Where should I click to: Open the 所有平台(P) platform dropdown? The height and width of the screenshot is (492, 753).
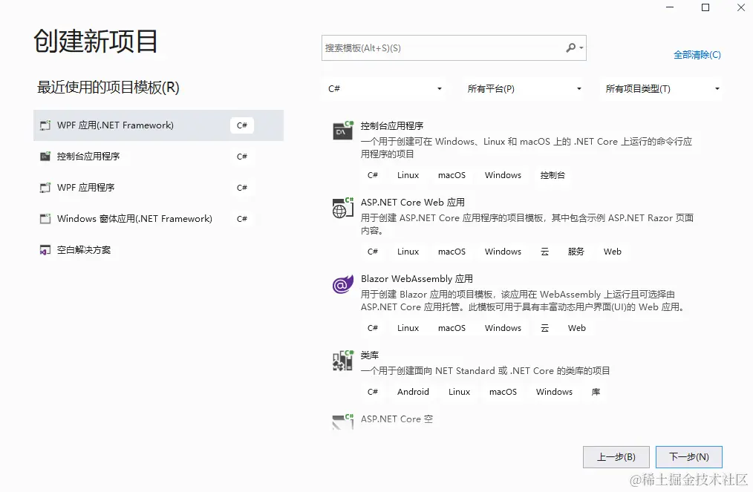click(523, 89)
